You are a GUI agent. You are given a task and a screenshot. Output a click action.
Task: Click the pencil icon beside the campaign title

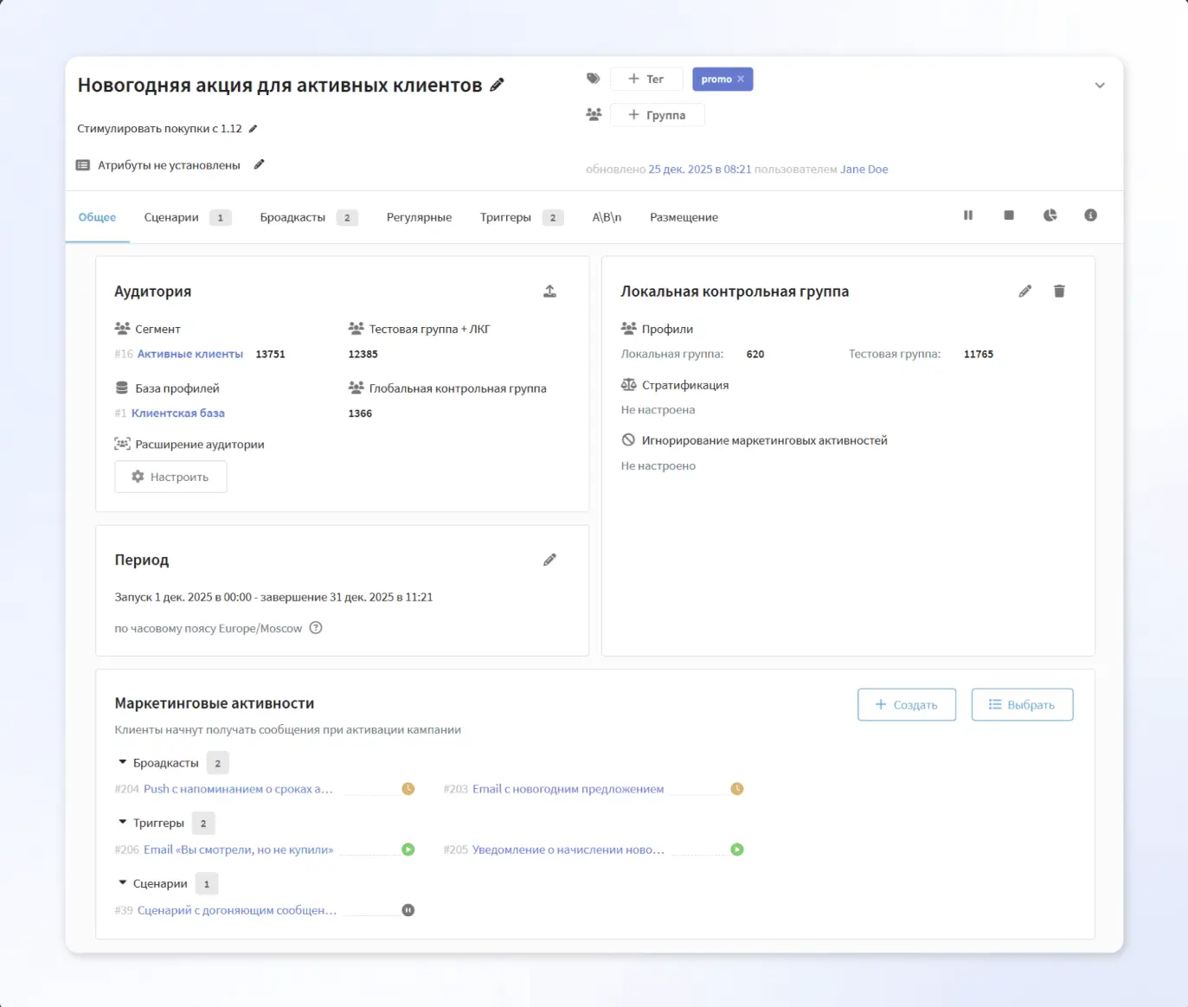[x=497, y=85]
